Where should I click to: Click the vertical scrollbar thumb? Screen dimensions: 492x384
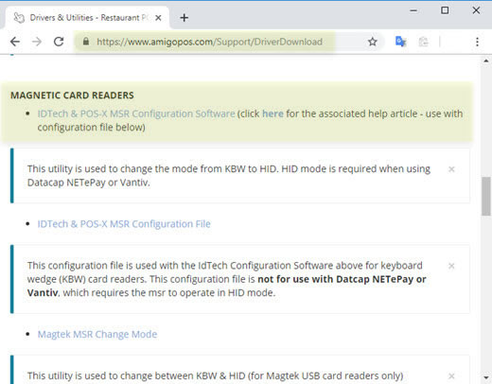[486, 197]
